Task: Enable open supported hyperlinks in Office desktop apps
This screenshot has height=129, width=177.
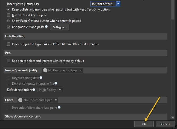Action: (x=9, y=44)
